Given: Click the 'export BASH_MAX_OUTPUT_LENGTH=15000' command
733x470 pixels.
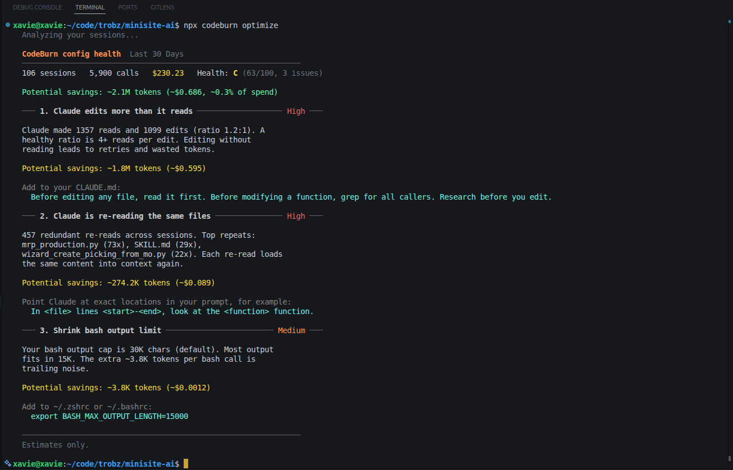Looking at the screenshot, I should (x=110, y=416).
